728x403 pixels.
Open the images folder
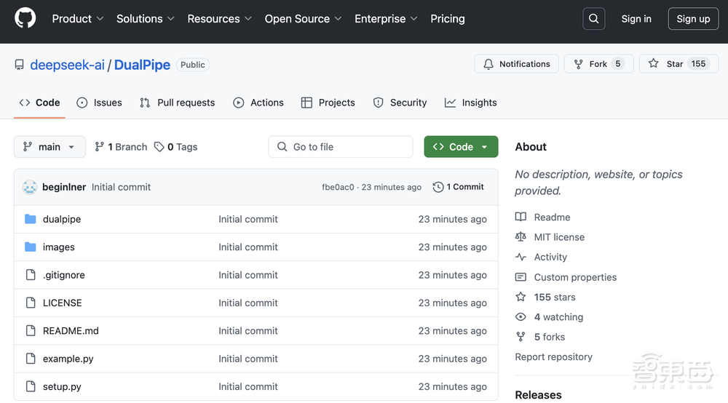(58, 247)
